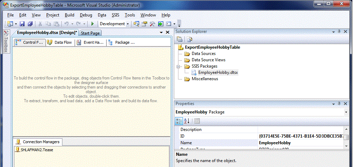Viewport: 353px width, 167px height.
Task: Open the SSIS menu
Action: coord(115,15)
